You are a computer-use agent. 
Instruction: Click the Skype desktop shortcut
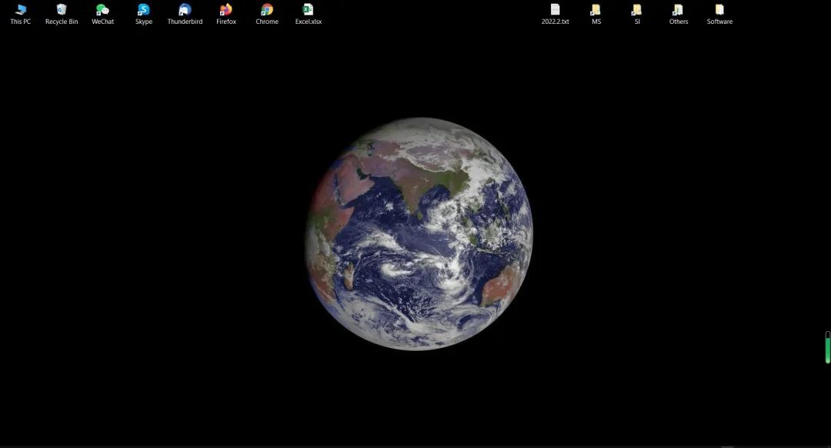(x=144, y=15)
